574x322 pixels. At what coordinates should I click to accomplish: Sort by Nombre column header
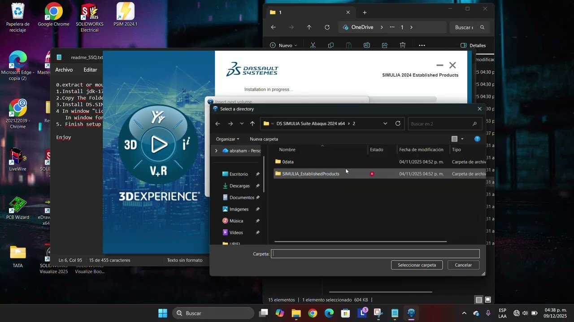(x=287, y=150)
